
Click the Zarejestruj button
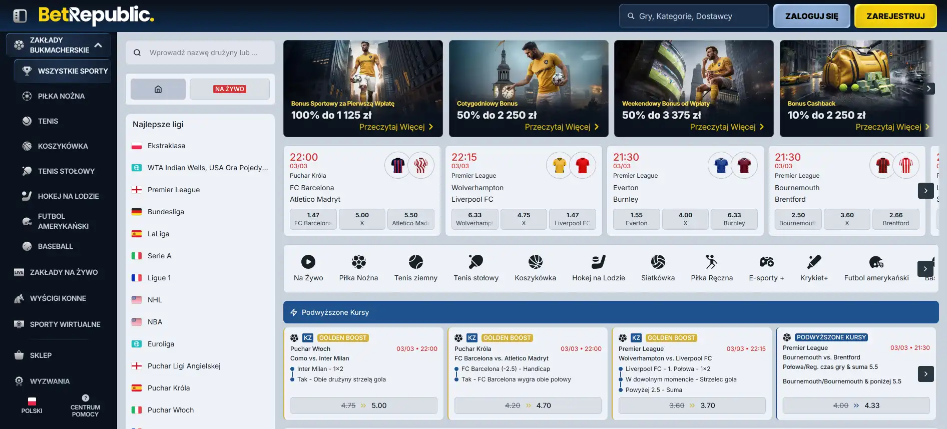pos(895,16)
